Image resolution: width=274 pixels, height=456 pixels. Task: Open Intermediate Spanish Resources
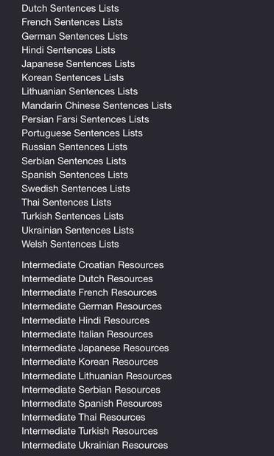click(91, 404)
